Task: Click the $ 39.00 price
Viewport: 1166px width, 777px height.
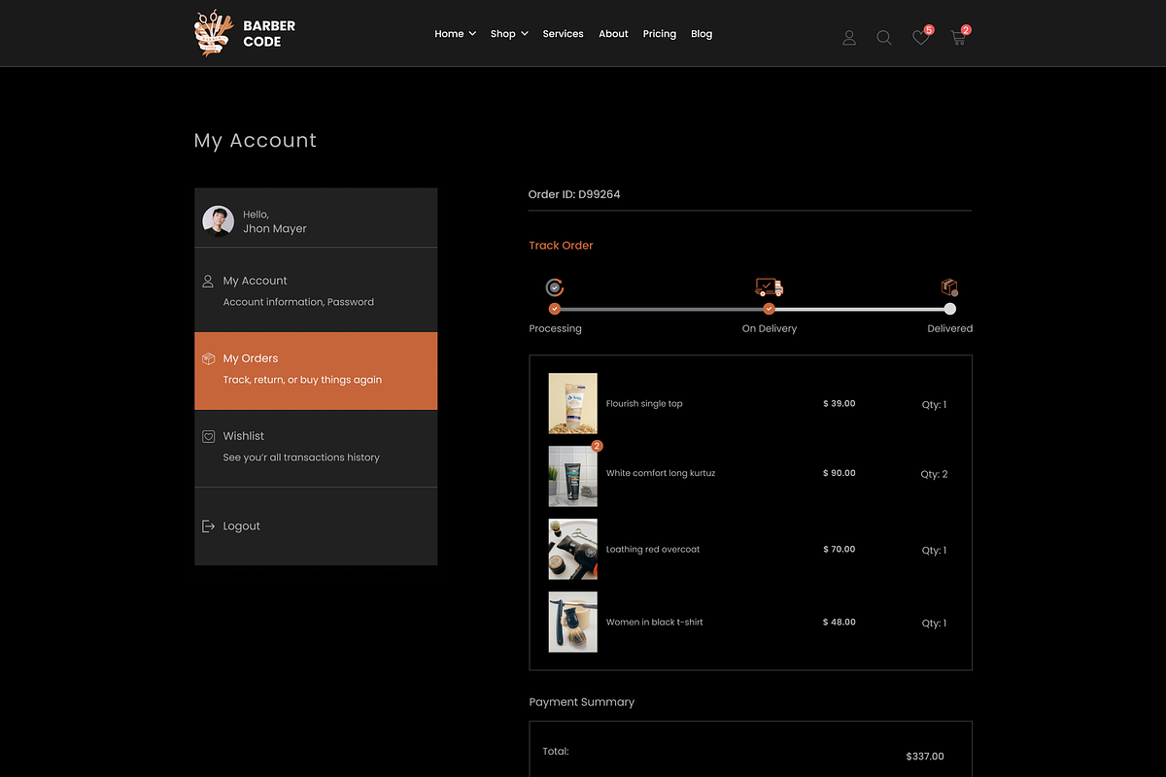Action: coord(840,403)
